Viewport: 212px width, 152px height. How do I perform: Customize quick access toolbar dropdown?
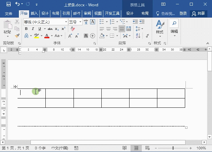click(x=36, y=5)
